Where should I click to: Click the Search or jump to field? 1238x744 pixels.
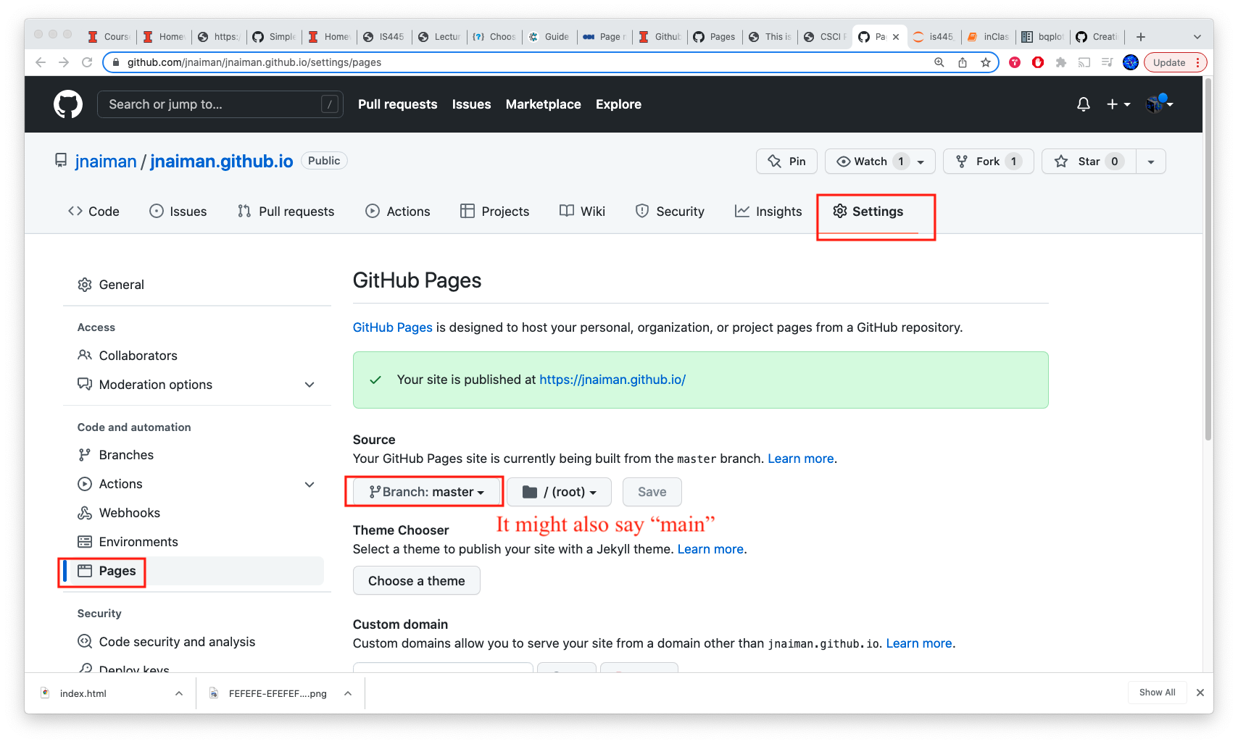pyautogui.click(x=220, y=104)
